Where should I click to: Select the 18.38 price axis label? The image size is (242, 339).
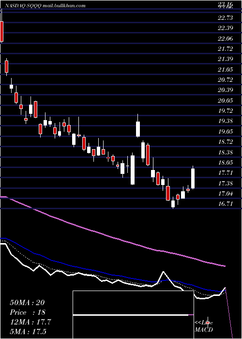point(226,153)
